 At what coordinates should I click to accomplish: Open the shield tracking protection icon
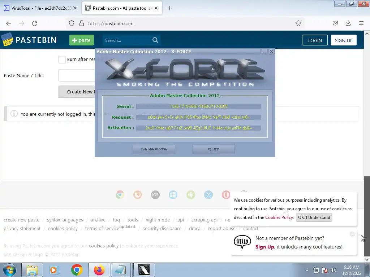[72, 23]
